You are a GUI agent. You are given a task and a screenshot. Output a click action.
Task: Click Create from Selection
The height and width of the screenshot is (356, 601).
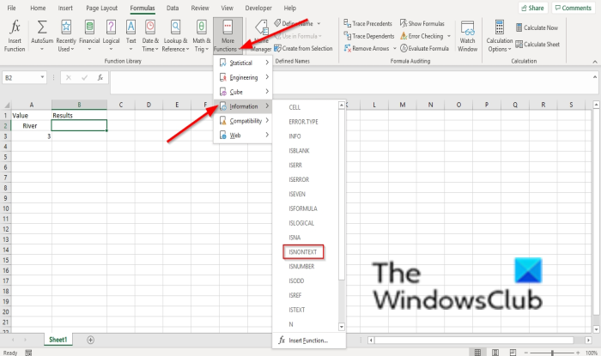[x=303, y=49]
